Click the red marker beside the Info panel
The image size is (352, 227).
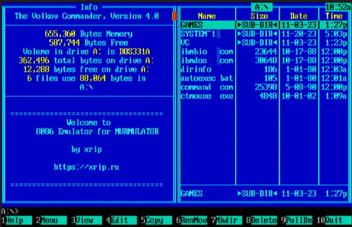174,16
